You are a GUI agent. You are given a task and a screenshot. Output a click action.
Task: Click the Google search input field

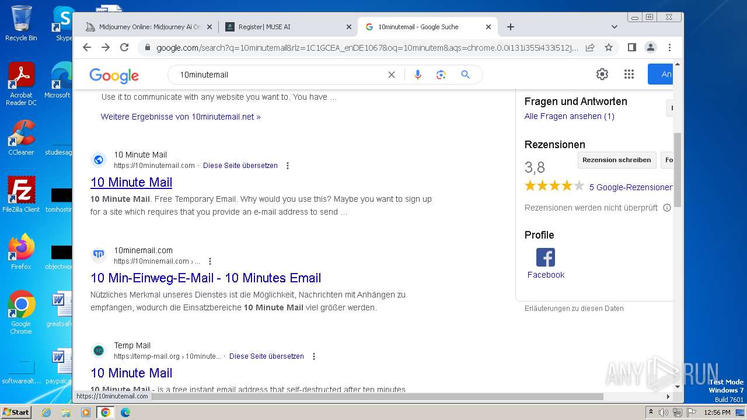point(280,75)
